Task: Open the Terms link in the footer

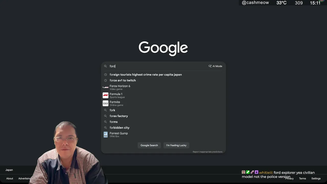Action: 302,178
